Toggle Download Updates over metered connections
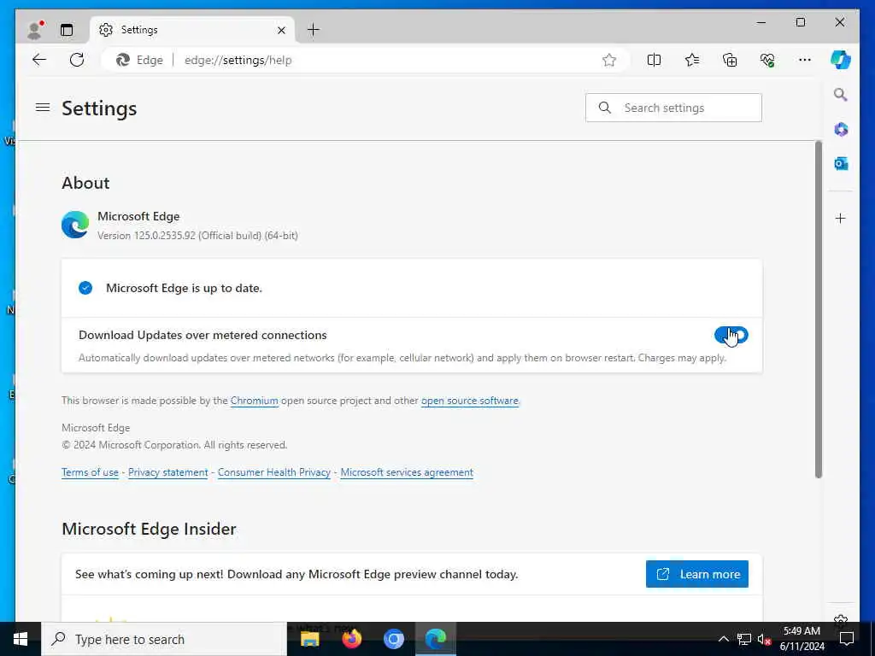 tap(731, 335)
